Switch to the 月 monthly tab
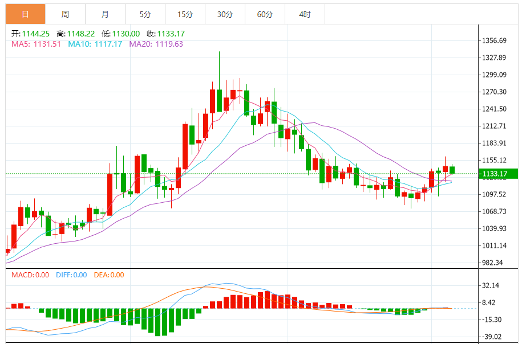The width and height of the screenshot is (522, 344). click(105, 14)
